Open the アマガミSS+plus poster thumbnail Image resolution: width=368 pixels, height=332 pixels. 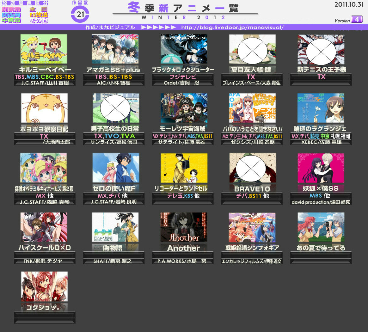(x=115, y=49)
